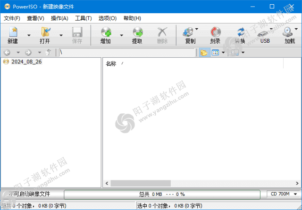302x210 pixels.
Task: Click the 增加 (Add) disc icon
Action: [106, 32]
